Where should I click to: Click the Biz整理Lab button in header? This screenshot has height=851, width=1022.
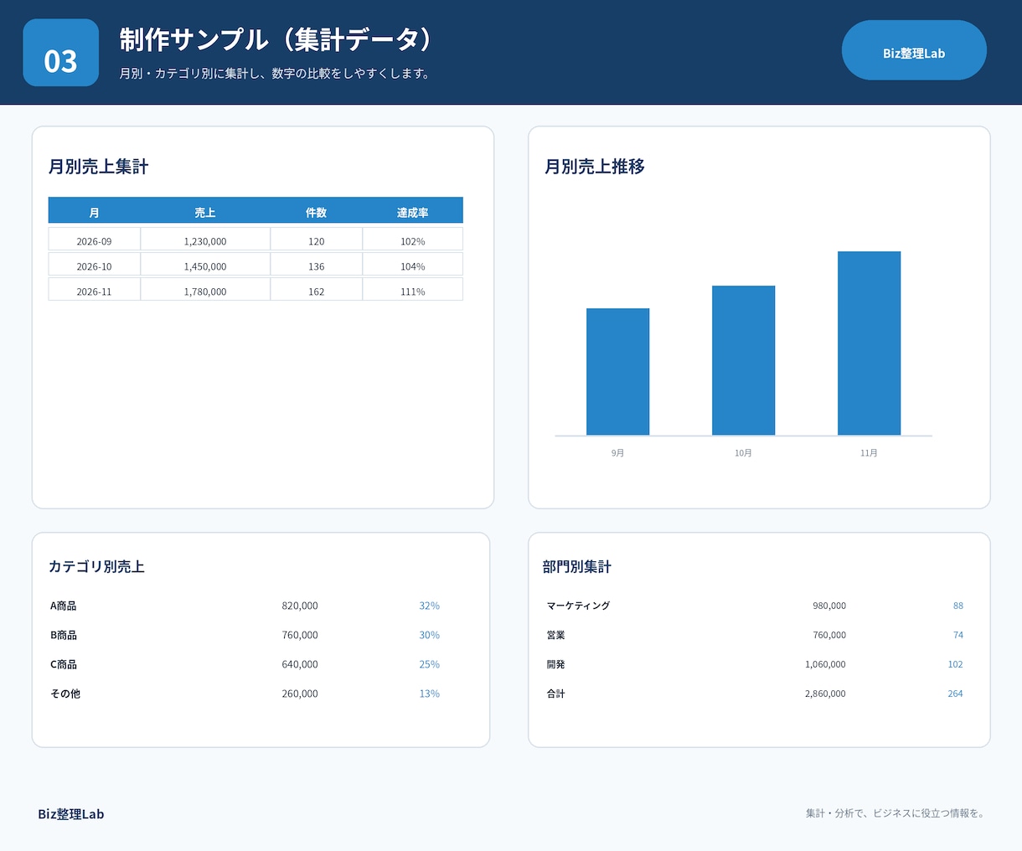point(914,50)
